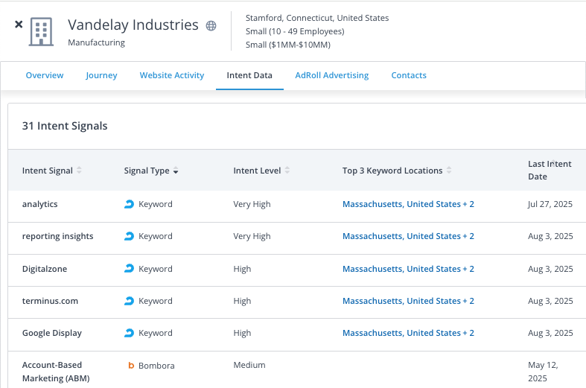Sort by Top 3 Keyword Locations arrows
Screen dimensions: 586x388
point(449,171)
